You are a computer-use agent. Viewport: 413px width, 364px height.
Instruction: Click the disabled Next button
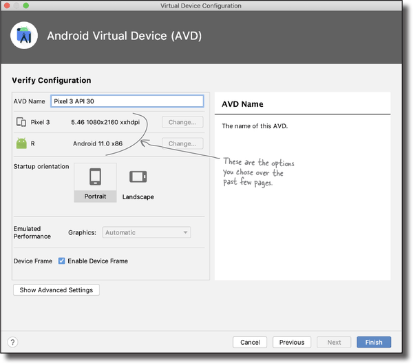pos(334,343)
